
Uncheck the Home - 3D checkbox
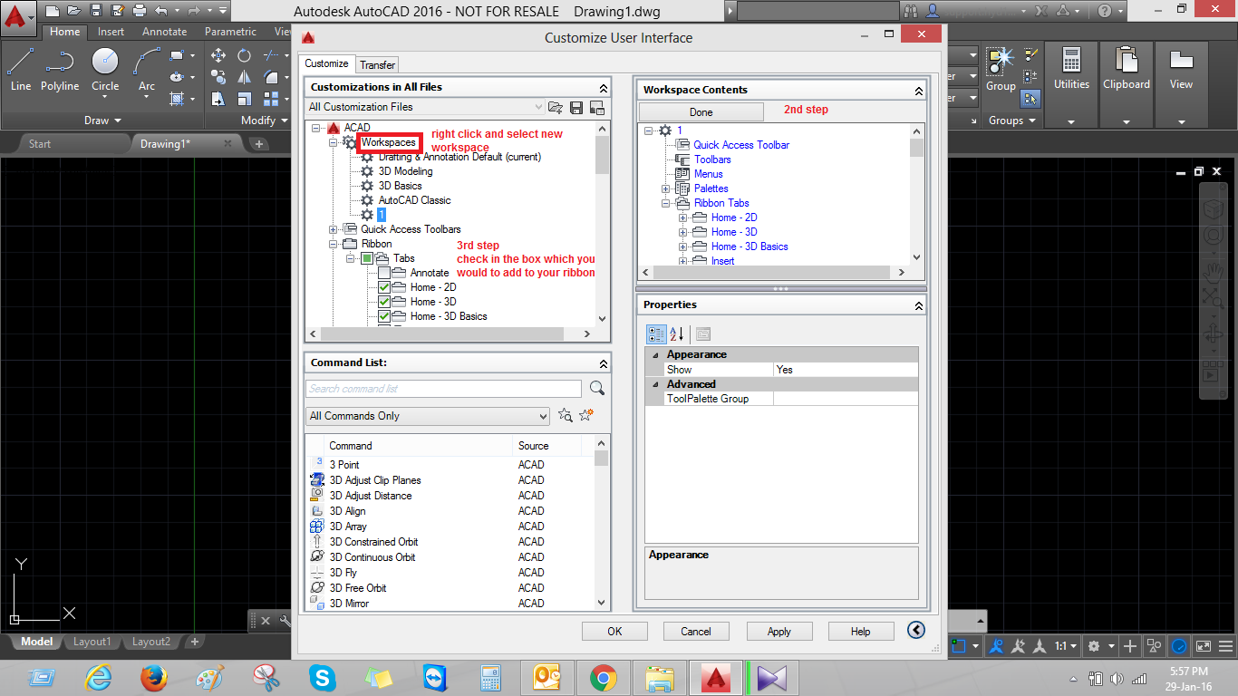tap(384, 302)
